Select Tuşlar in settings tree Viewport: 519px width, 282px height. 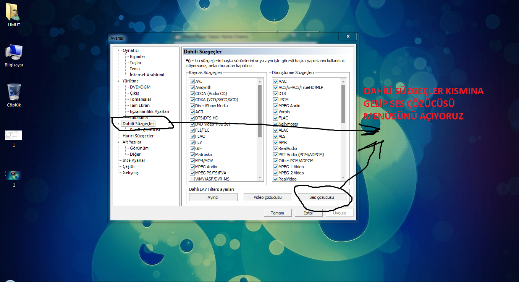coord(136,63)
